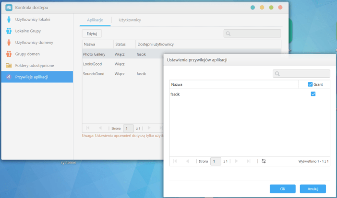Click the Foldery udostępnione folder icon
Image resolution: width=337 pixels, height=198 pixels.
pyautogui.click(x=9, y=66)
